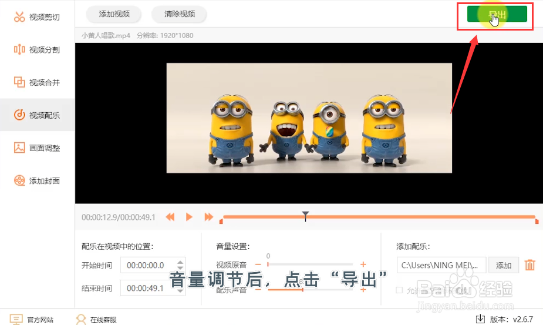Viewport: 543px width, 325px height.
Task: Click the 版本: v2.6.7 text
Action: pos(511,320)
